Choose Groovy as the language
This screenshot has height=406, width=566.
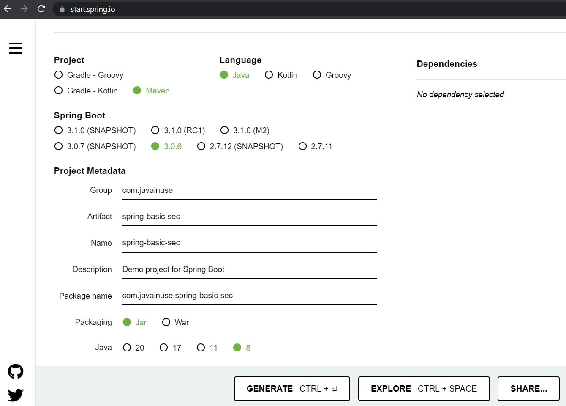[332, 75]
